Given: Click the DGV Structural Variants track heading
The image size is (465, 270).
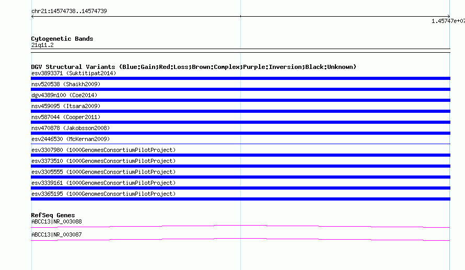Looking at the screenshot, I should click(194, 67).
